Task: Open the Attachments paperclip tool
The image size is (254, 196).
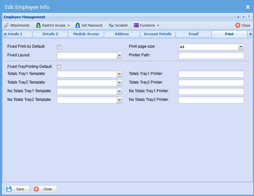Action: pyautogui.click(x=17, y=25)
